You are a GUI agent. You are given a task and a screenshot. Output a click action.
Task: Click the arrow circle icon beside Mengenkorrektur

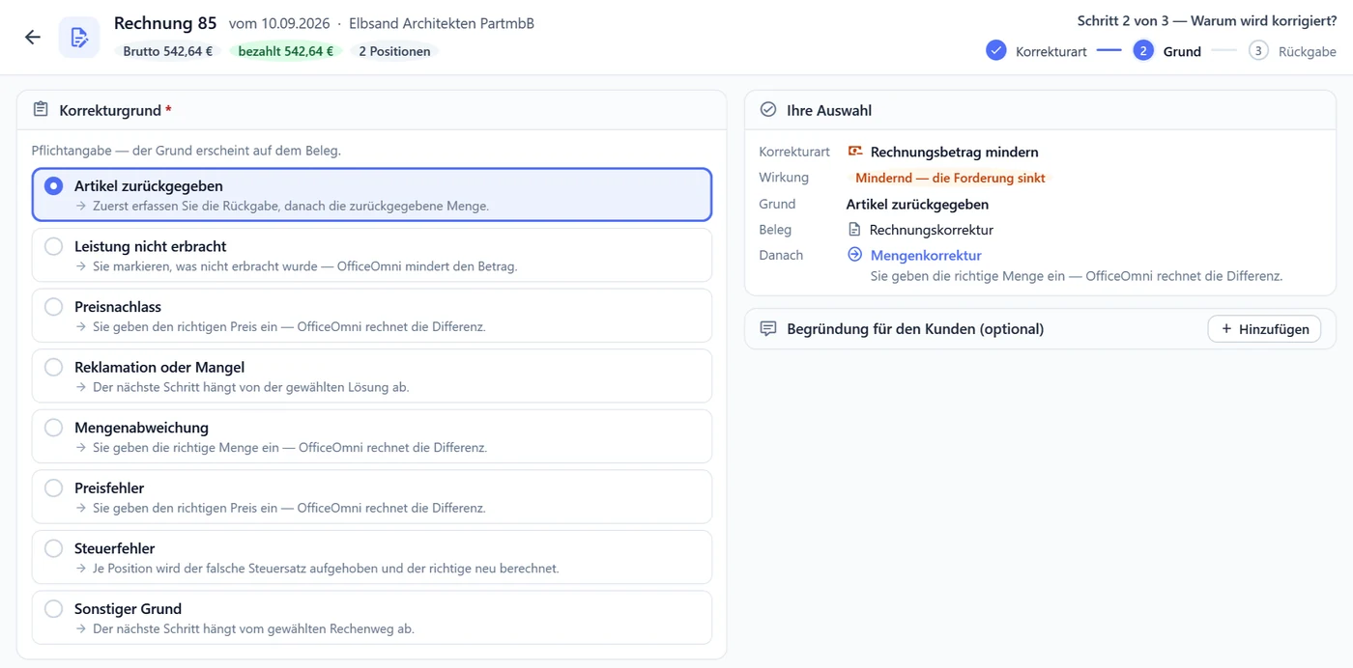(854, 255)
